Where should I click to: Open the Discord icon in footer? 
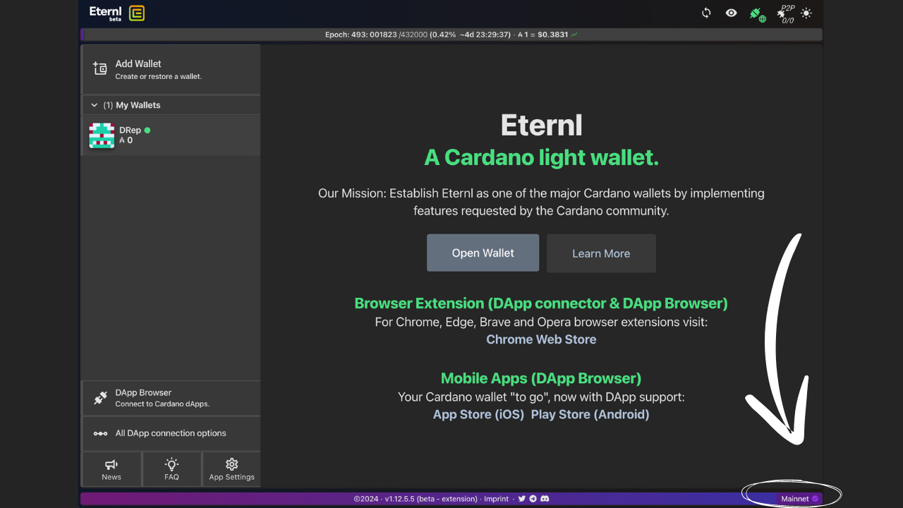(x=545, y=499)
